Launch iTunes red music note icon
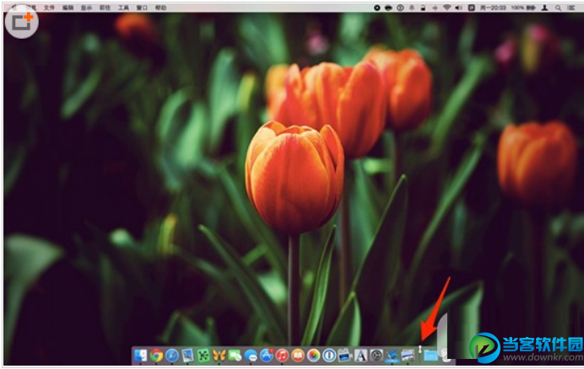584x369 pixels. tap(283, 356)
